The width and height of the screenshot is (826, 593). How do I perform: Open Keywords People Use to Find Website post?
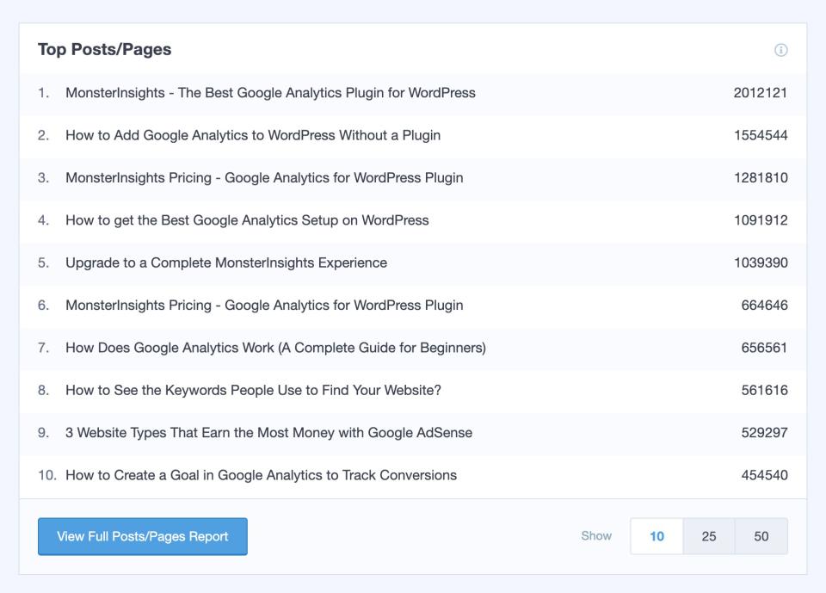253,390
